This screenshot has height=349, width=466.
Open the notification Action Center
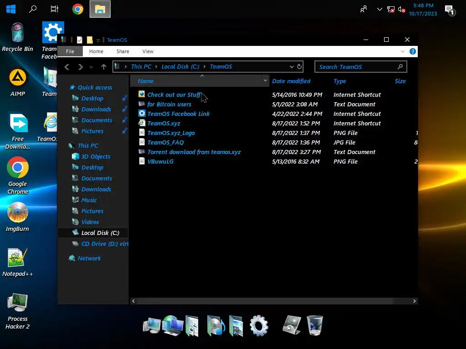pyautogui.click(x=450, y=10)
